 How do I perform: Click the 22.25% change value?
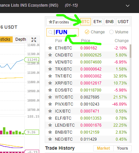click(120, 125)
